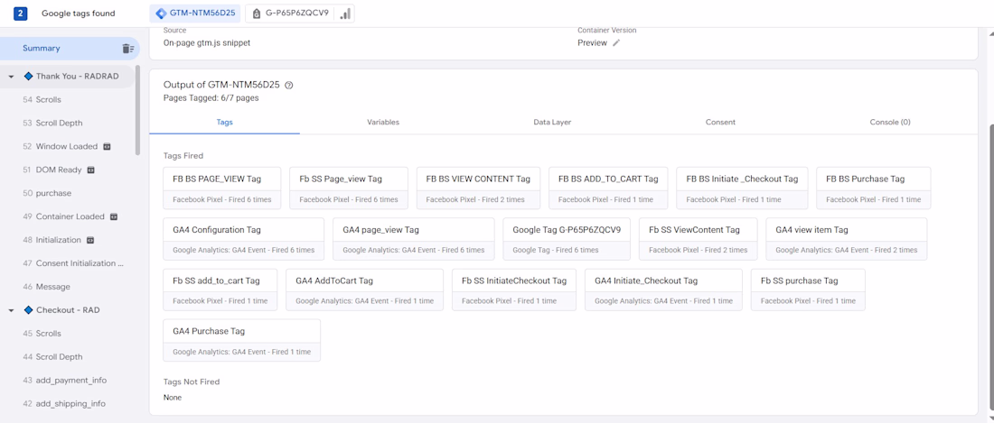
Task: Click the Container Loaded event badge icon
Action: (114, 216)
